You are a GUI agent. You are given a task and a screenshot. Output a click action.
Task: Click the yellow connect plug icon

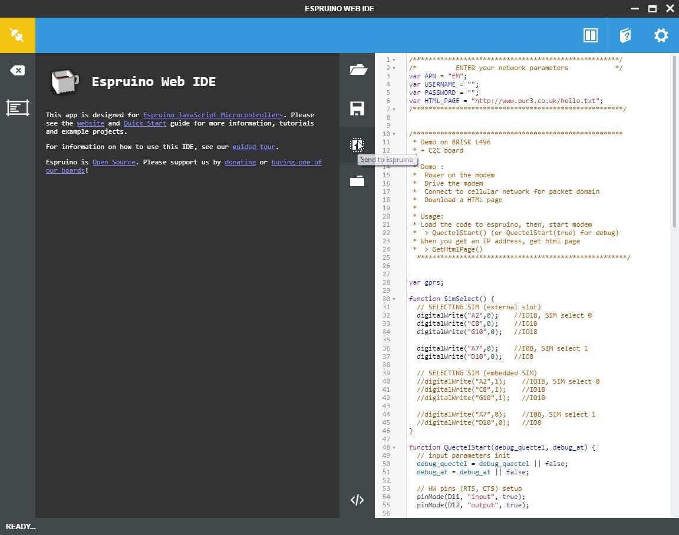17,35
